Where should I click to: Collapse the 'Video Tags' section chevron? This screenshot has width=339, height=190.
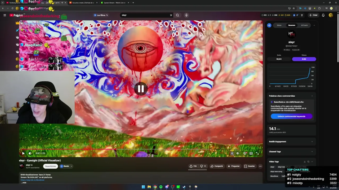tap(312, 162)
